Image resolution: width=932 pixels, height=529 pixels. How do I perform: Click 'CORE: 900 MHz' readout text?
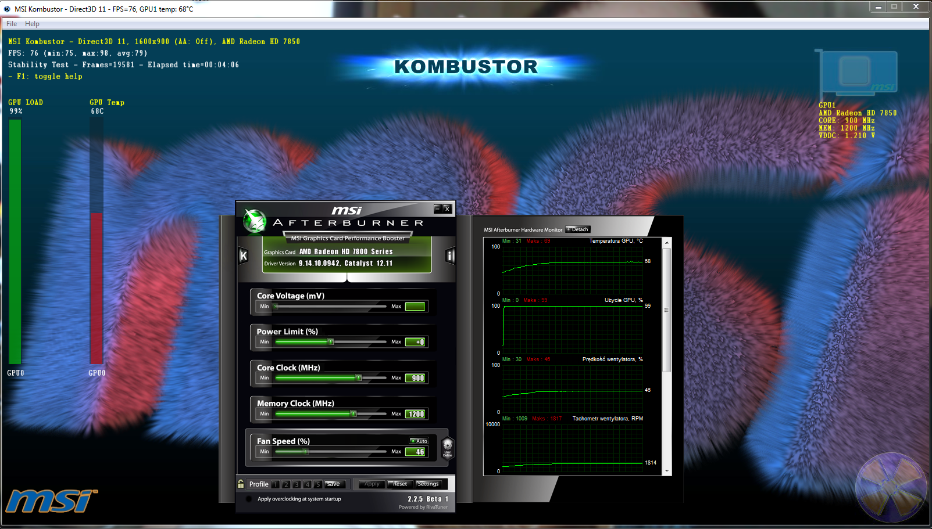pos(847,121)
